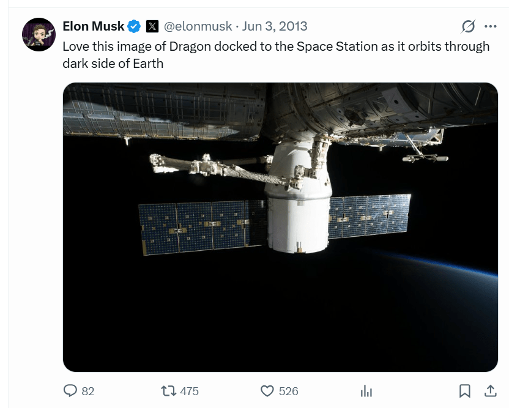Open the Jun 3, 2013 timestamp link

[275, 26]
